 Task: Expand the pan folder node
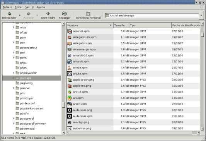point(13,43)
